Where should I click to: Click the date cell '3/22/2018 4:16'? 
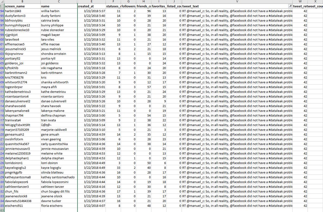pyautogui.click(x=91, y=186)
